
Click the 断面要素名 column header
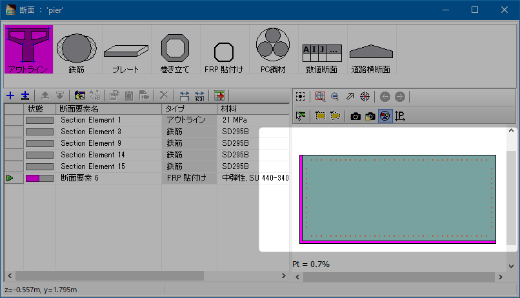pos(109,109)
